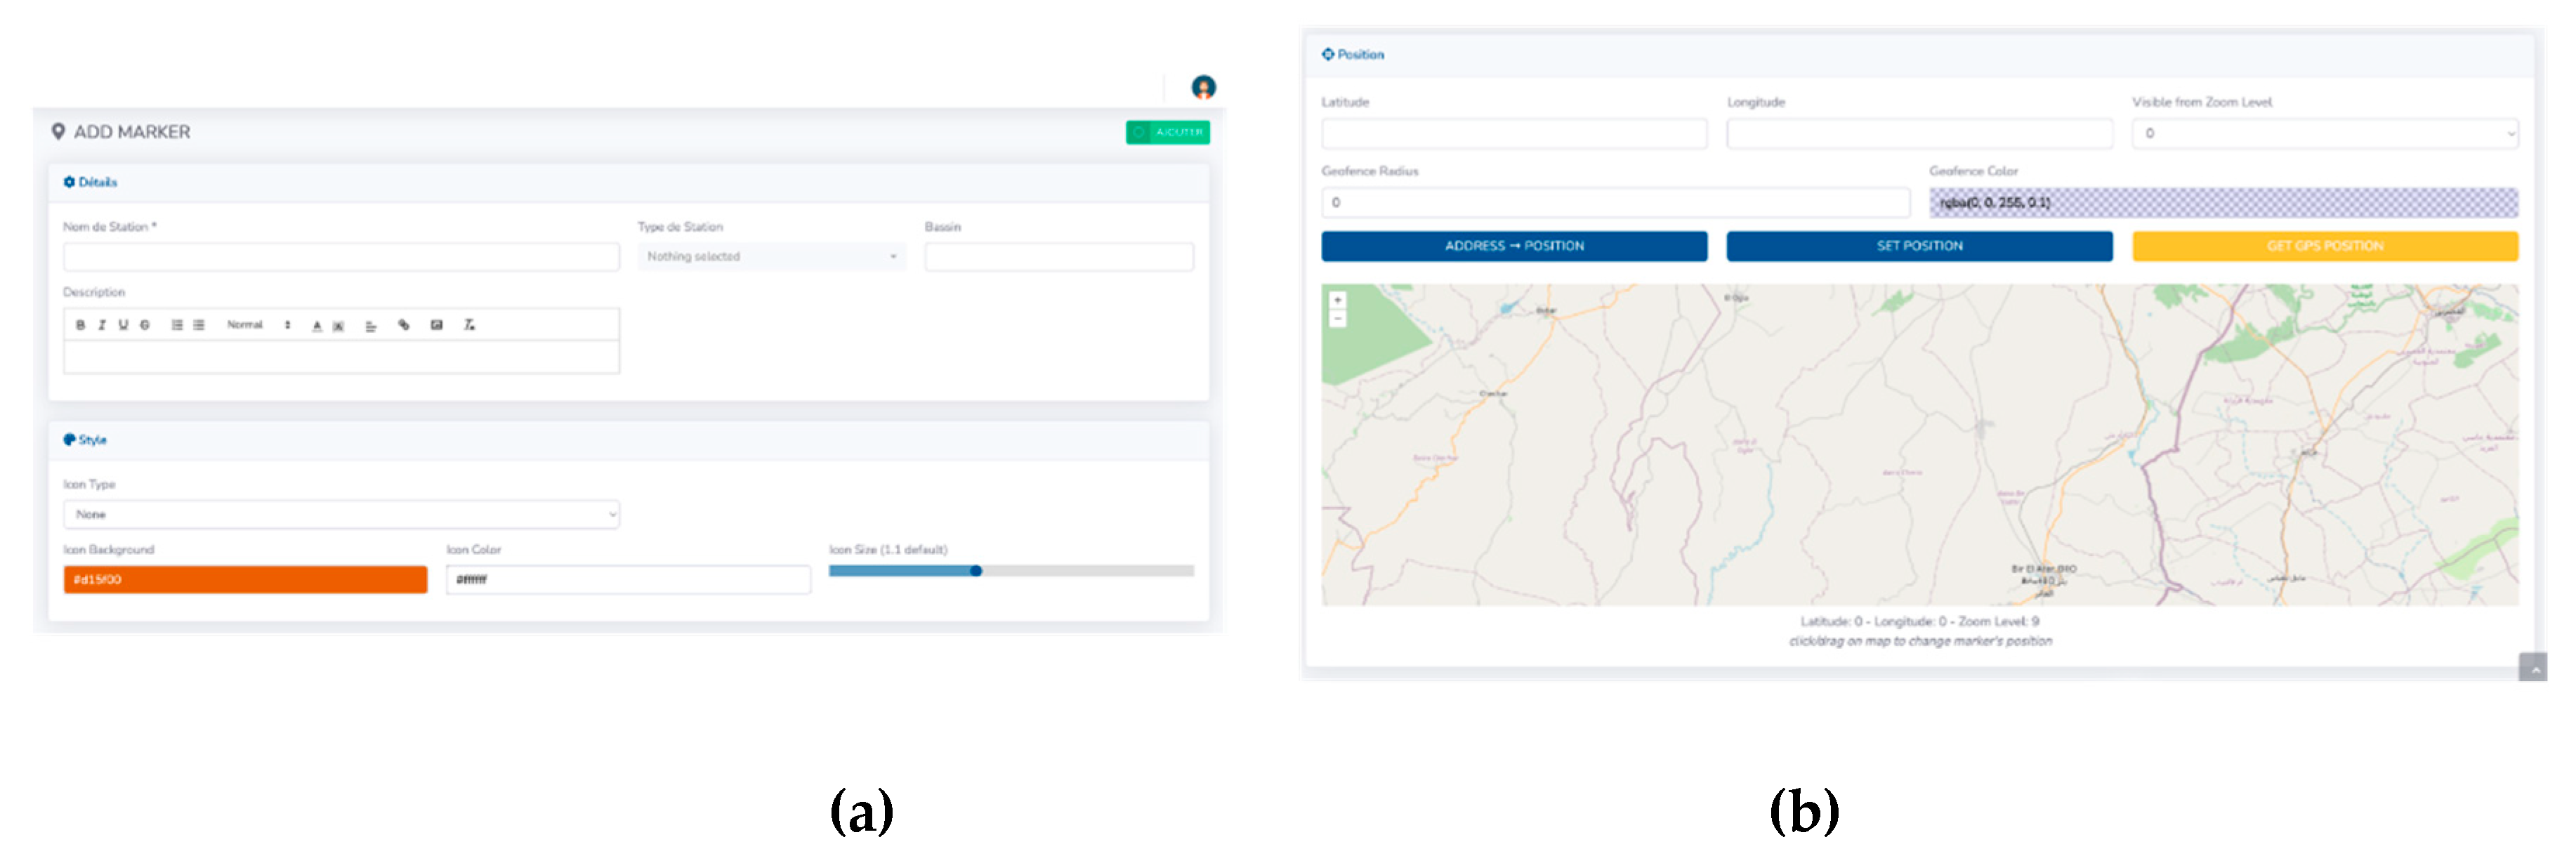Image resolution: width=2576 pixels, height=856 pixels.
Task: Clear text formatting in the Description editor
Action: coord(469,325)
